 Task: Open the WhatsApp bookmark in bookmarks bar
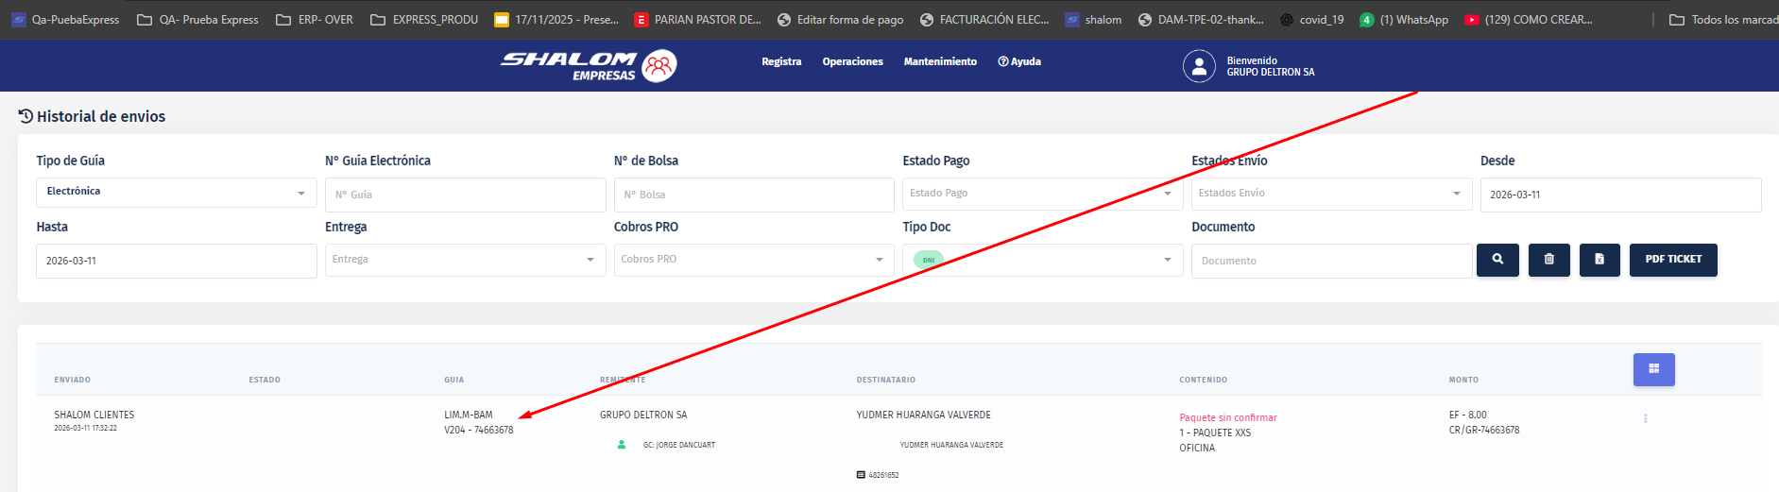pos(1404,20)
